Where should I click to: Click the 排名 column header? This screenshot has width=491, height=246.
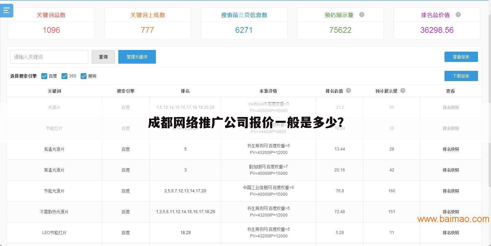coord(185,91)
